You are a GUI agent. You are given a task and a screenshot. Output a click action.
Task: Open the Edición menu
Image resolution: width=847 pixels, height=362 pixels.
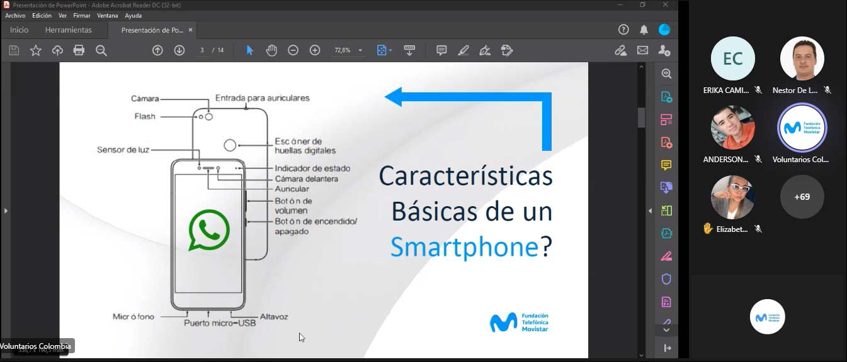click(x=42, y=16)
